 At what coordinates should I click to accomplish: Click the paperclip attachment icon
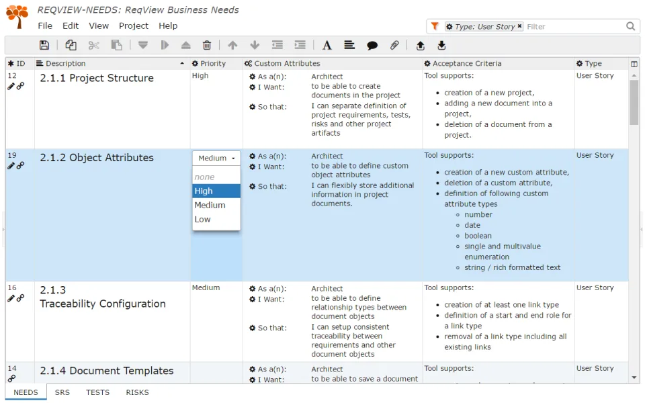(394, 45)
